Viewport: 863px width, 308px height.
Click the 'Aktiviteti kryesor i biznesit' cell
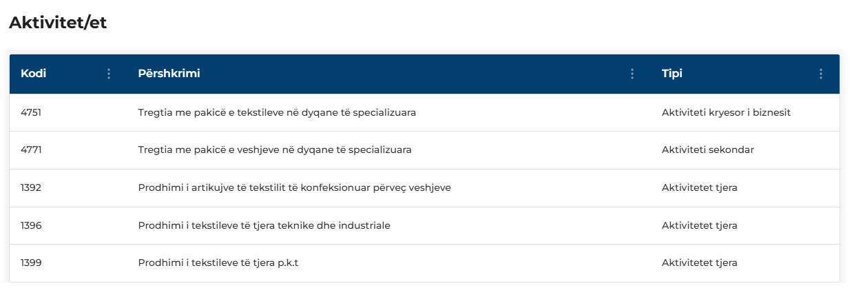(x=726, y=112)
